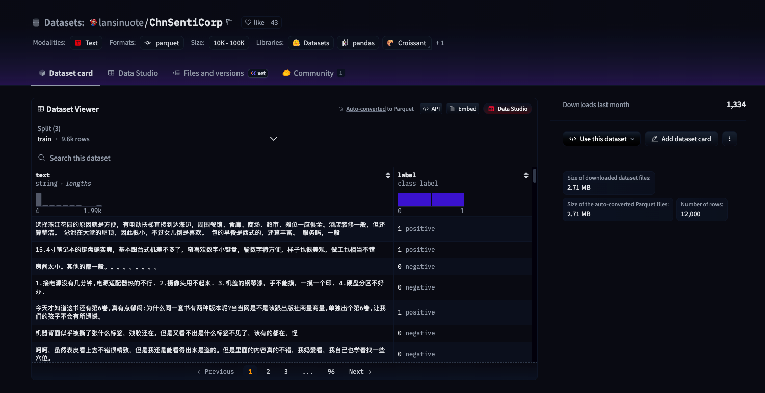Sort the label column using the sort arrows
Image resolution: width=765 pixels, height=393 pixels.
pyautogui.click(x=526, y=175)
